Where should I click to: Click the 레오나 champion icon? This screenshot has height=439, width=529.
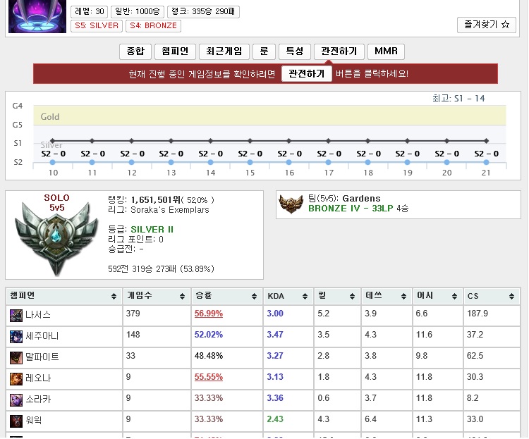pyautogui.click(x=16, y=378)
